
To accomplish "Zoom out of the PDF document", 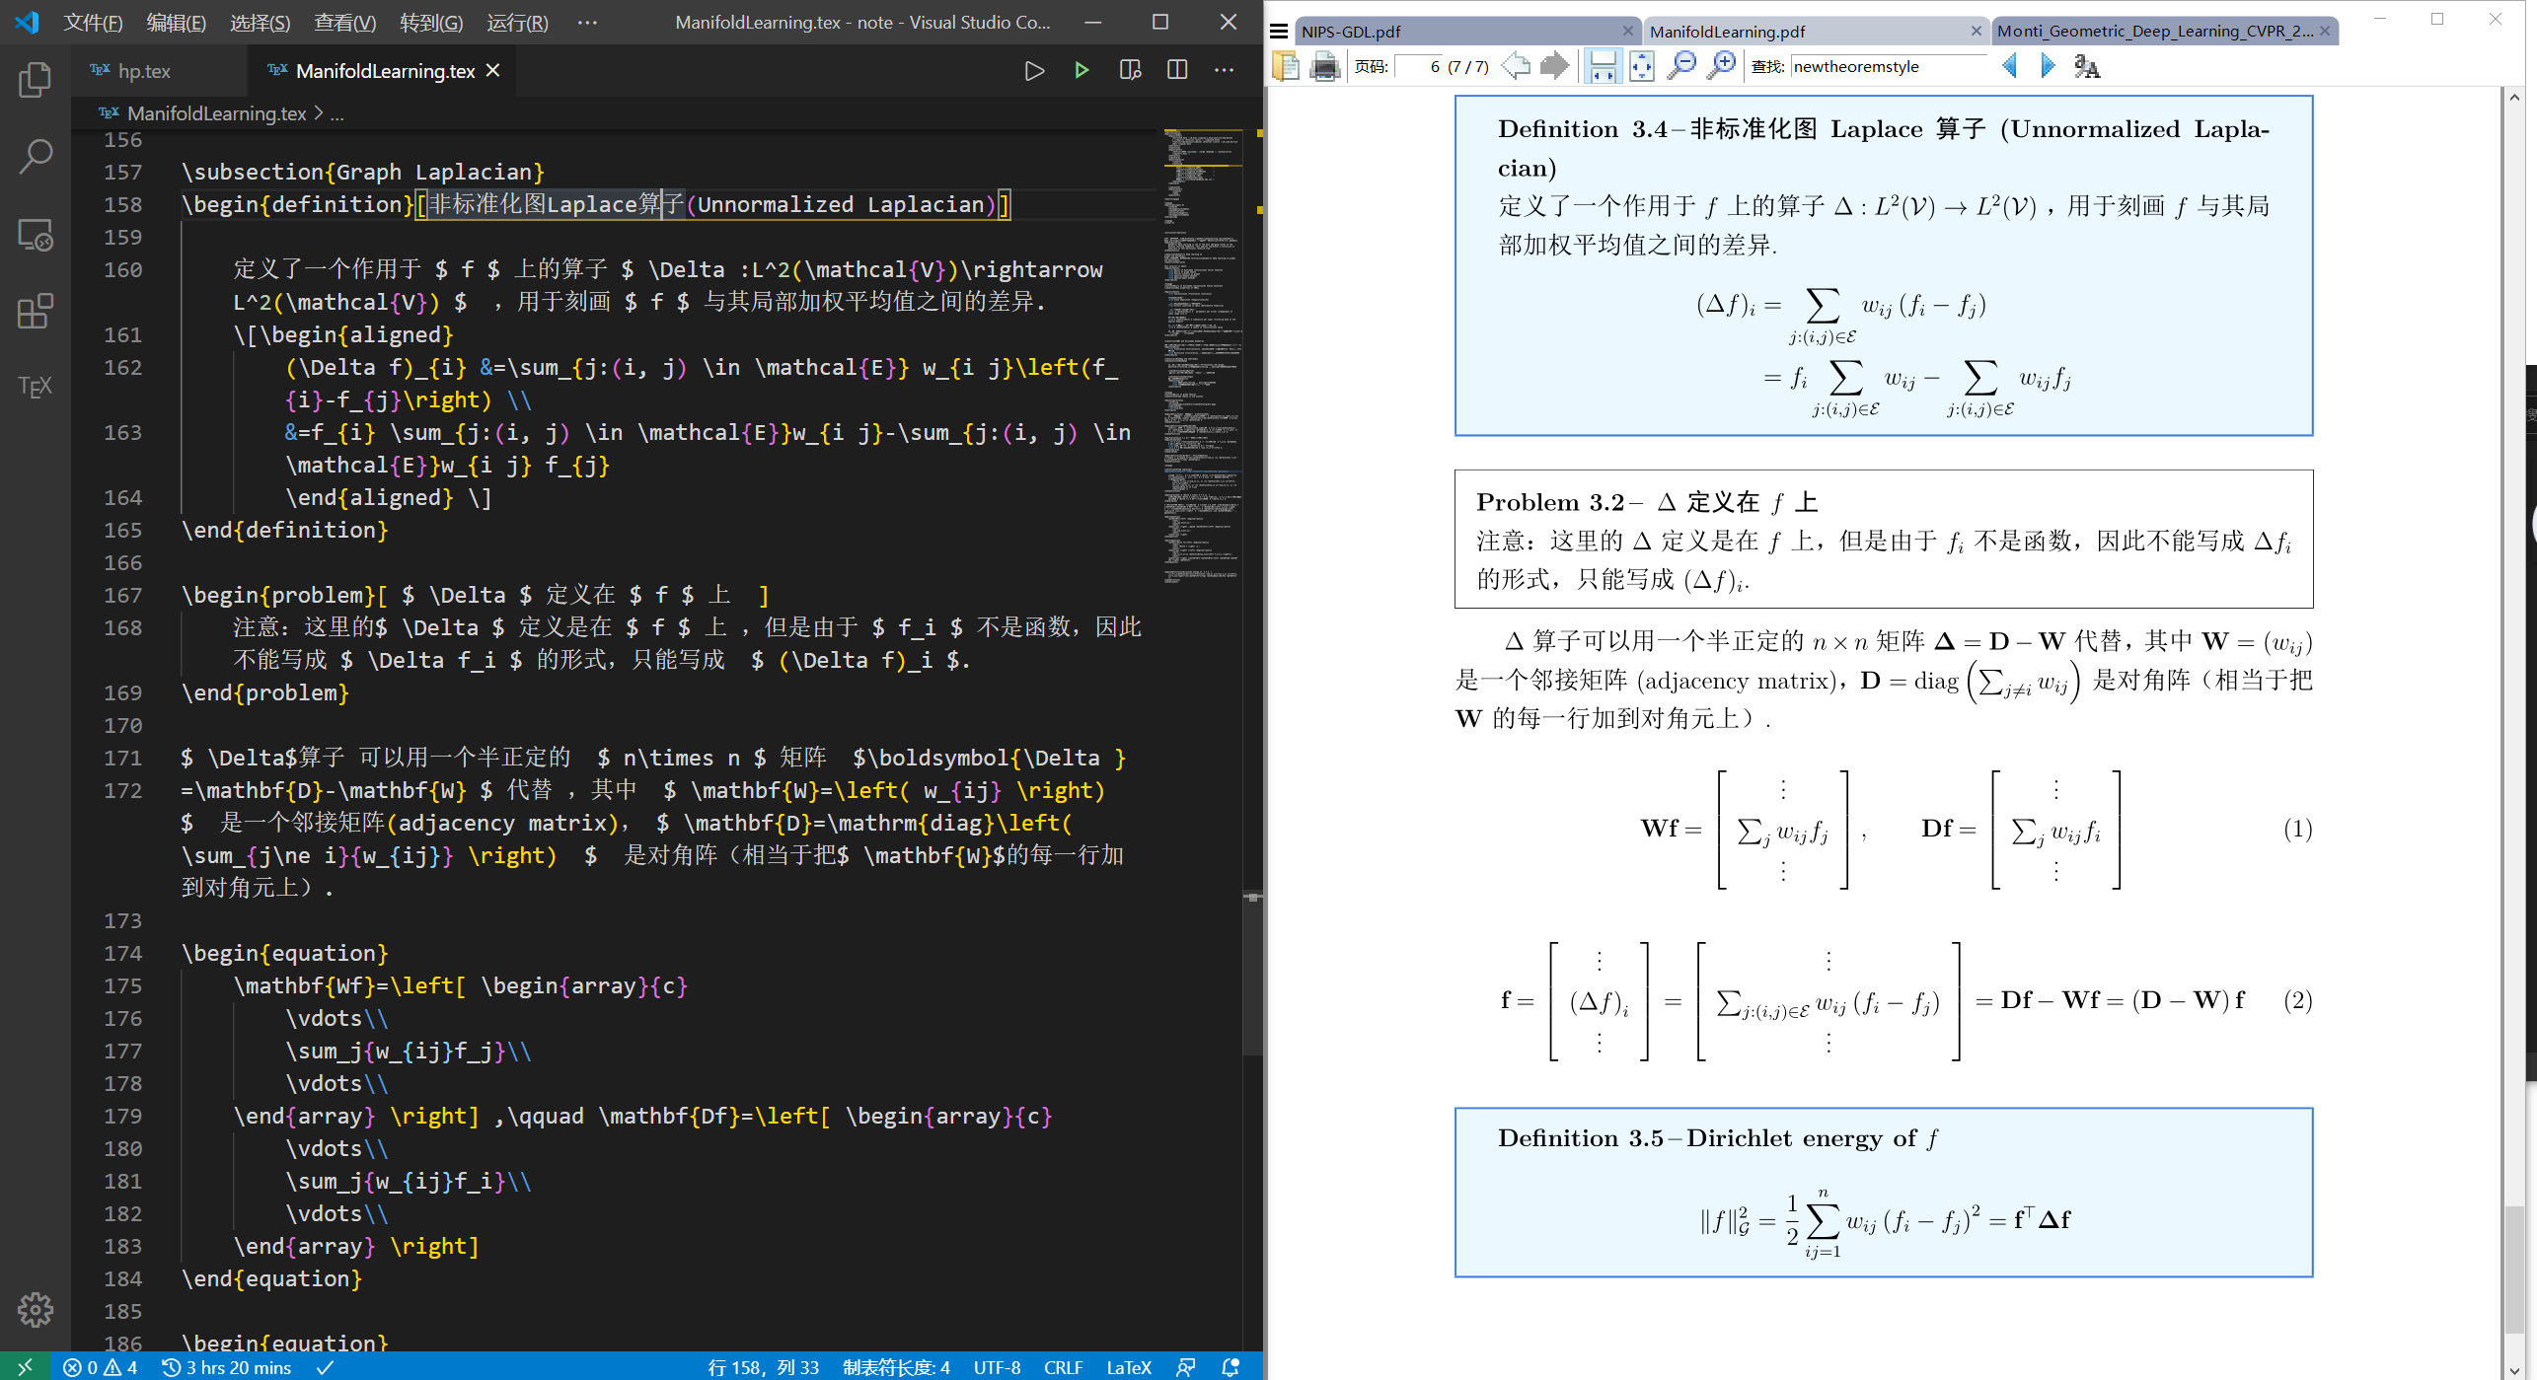I will point(1680,66).
